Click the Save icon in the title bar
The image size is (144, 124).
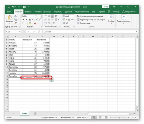(9, 7)
